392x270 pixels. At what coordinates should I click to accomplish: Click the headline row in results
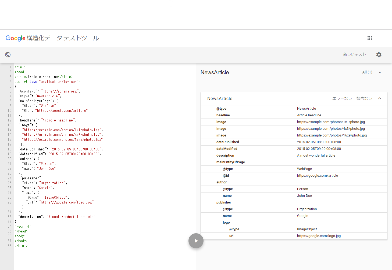(223, 115)
